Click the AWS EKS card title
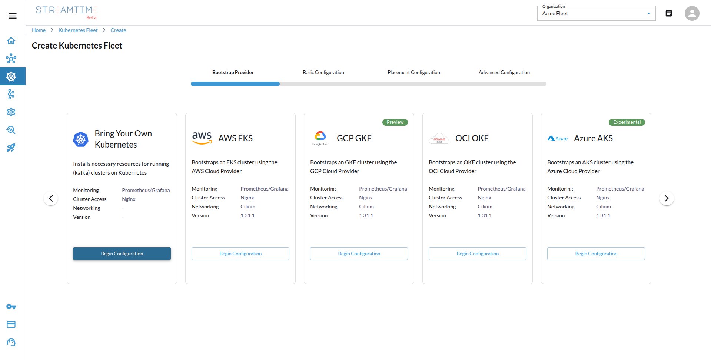The height and width of the screenshot is (360, 711). [x=236, y=138]
